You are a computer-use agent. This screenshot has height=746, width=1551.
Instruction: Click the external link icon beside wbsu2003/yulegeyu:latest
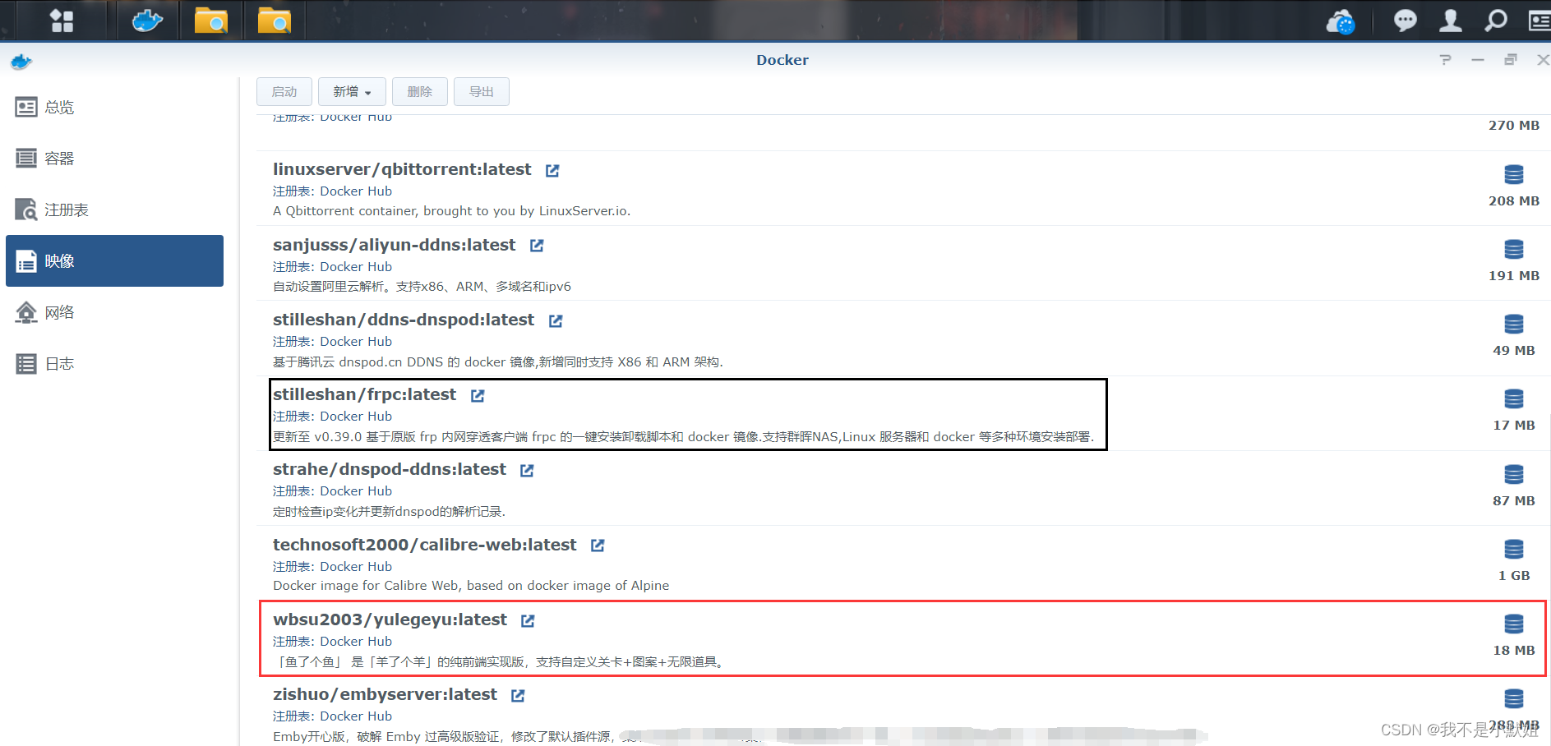point(527,620)
